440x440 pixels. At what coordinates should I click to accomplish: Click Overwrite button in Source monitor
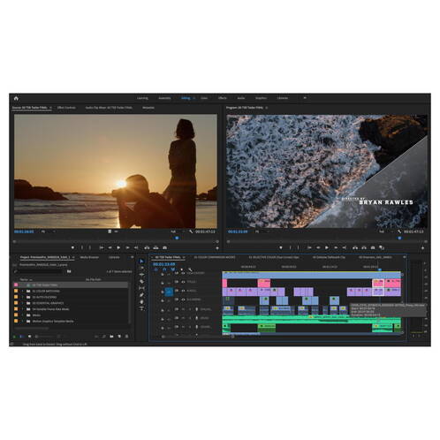pyautogui.click(x=156, y=247)
